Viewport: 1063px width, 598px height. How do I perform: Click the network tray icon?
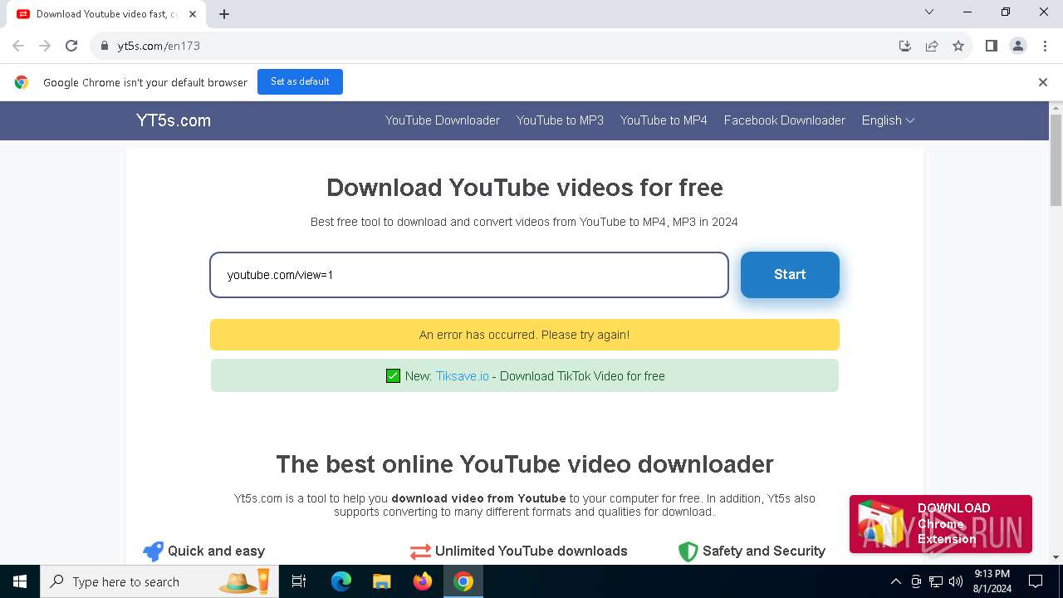[936, 581]
